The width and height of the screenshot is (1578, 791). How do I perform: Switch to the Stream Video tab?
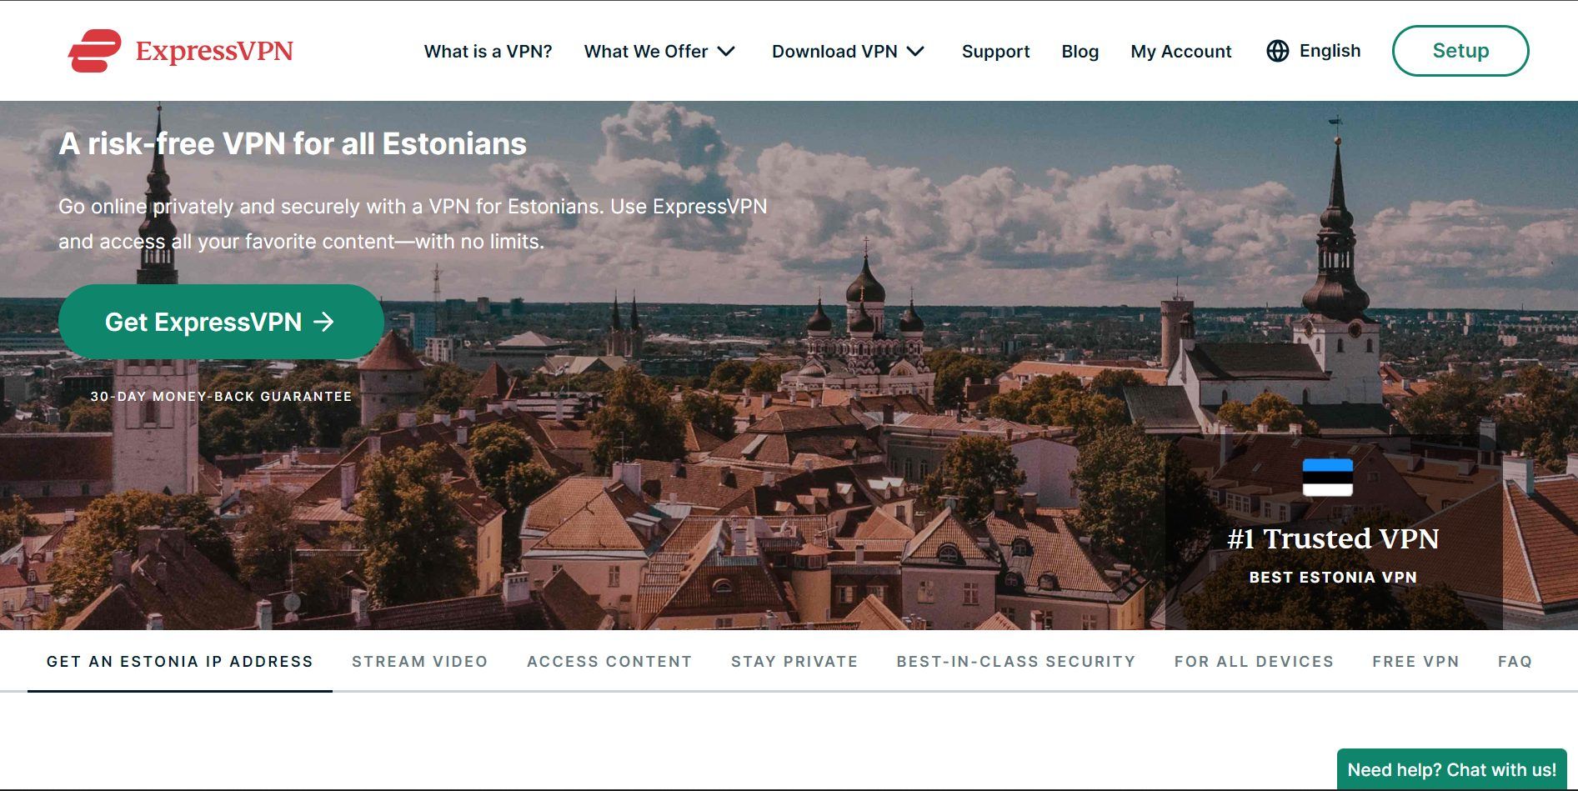click(x=419, y=662)
